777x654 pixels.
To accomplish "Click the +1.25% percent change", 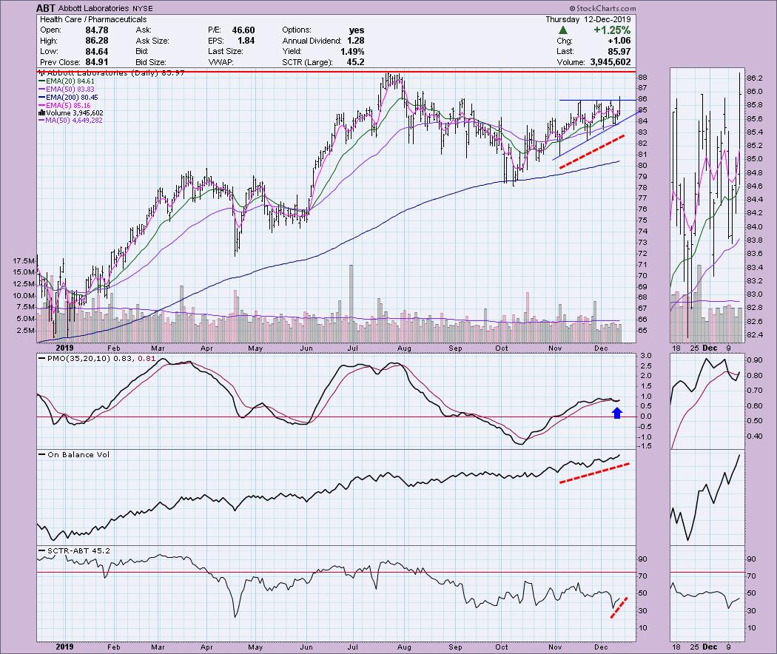I will pyautogui.click(x=613, y=30).
